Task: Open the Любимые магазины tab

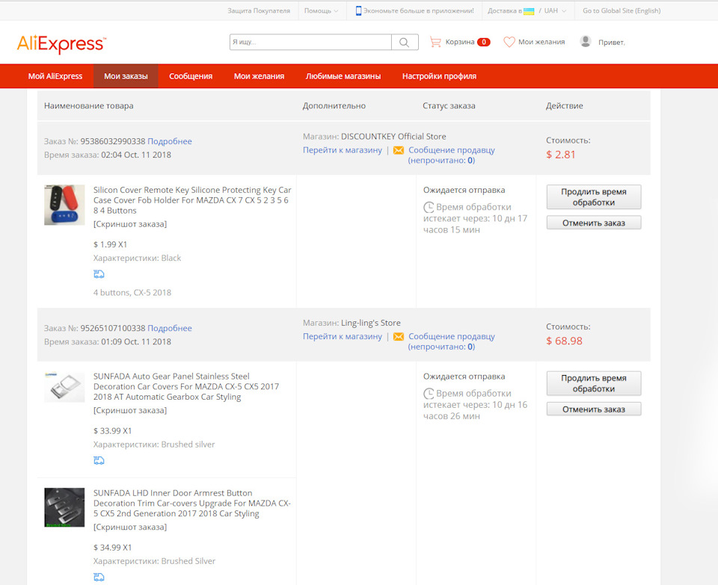Action: coord(343,76)
